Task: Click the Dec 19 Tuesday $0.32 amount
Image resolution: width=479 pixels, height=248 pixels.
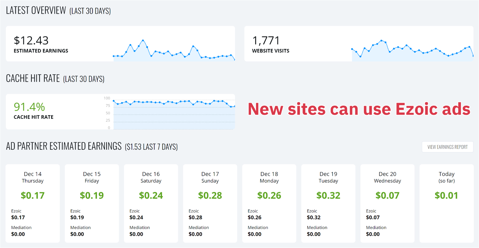Action: (328, 195)
